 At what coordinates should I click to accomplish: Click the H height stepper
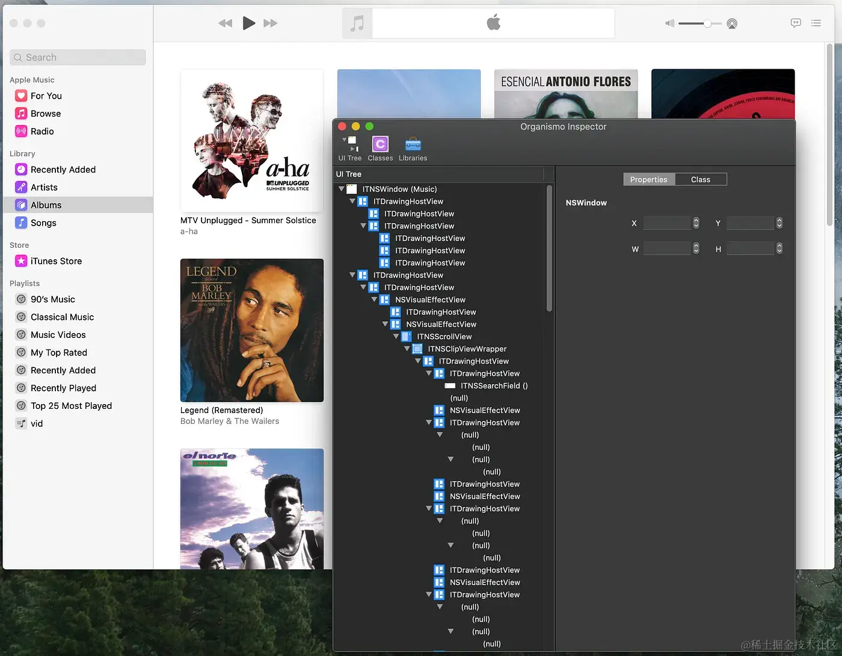pyautogui.click(x=779, y=248)
